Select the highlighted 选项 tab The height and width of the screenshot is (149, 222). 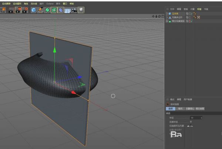[171, 109]
